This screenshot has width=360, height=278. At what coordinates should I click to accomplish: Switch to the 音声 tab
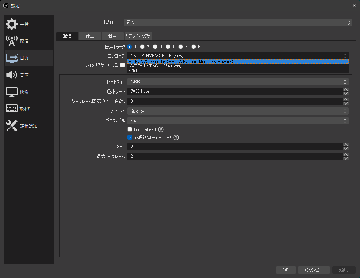point(112,36)
